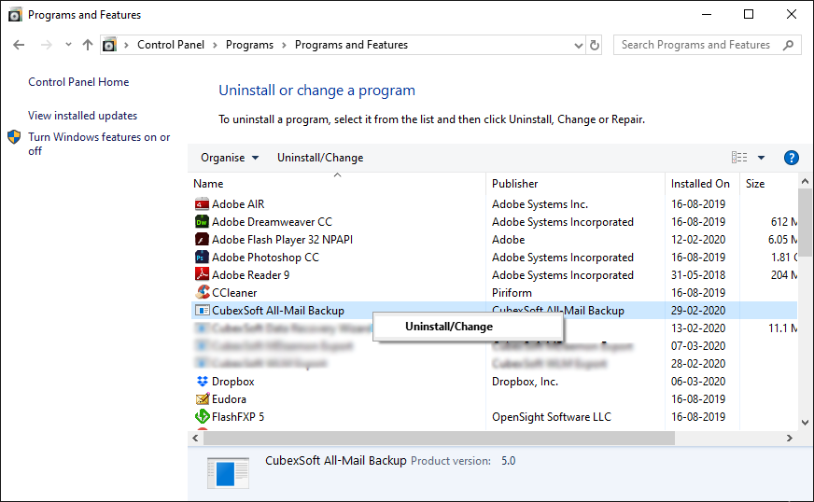Click the search magnifier icon
Image resolution: width=814 pixels, height=502 pixels.
click(x=788, y=45)
